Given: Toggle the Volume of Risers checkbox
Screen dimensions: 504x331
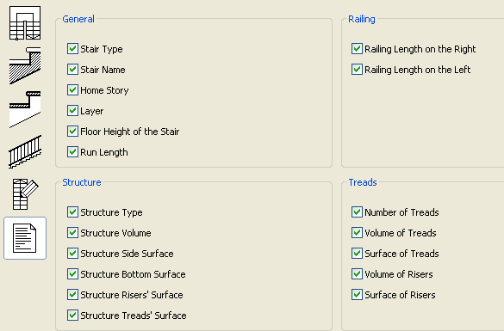Looking at the screenshot, I should (x=357, y=274).
